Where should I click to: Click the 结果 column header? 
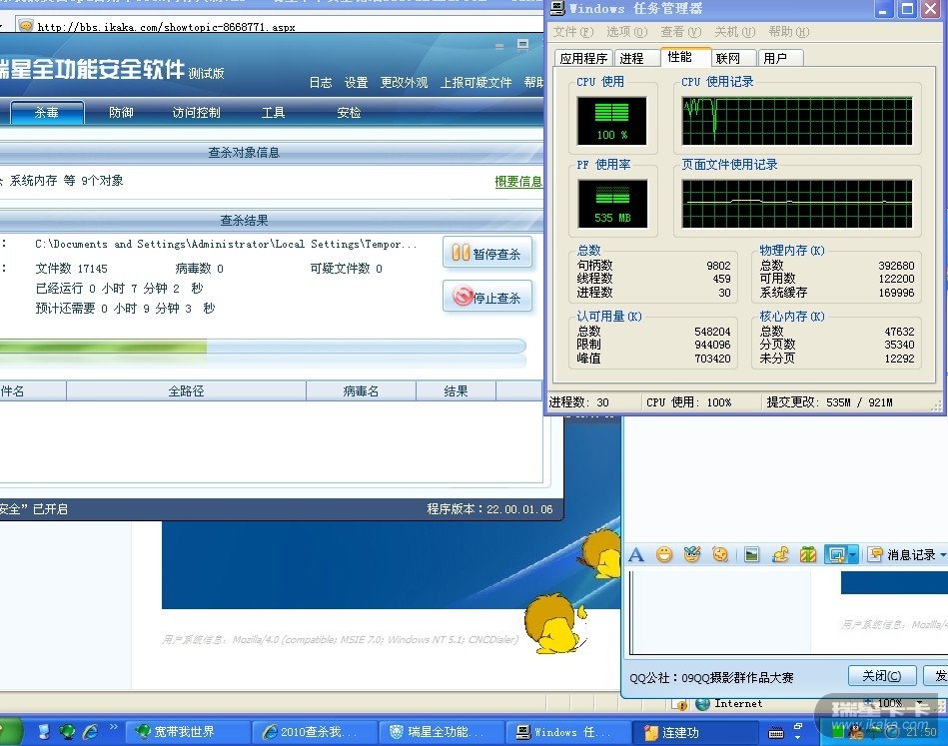[x=456, y=391]
